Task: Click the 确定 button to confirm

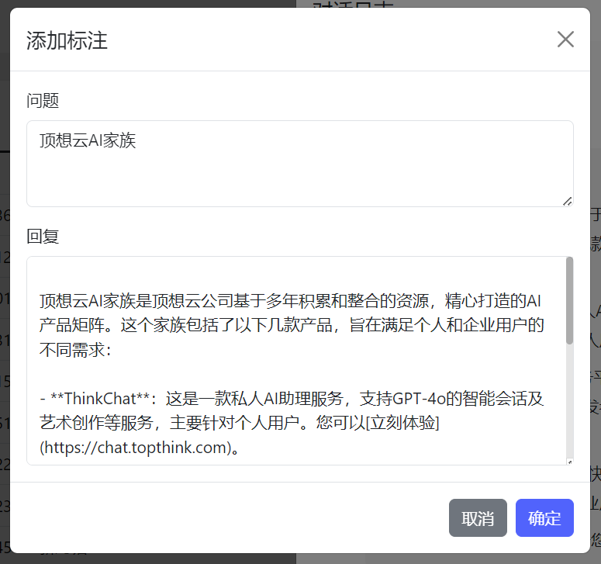Action: 544,518
